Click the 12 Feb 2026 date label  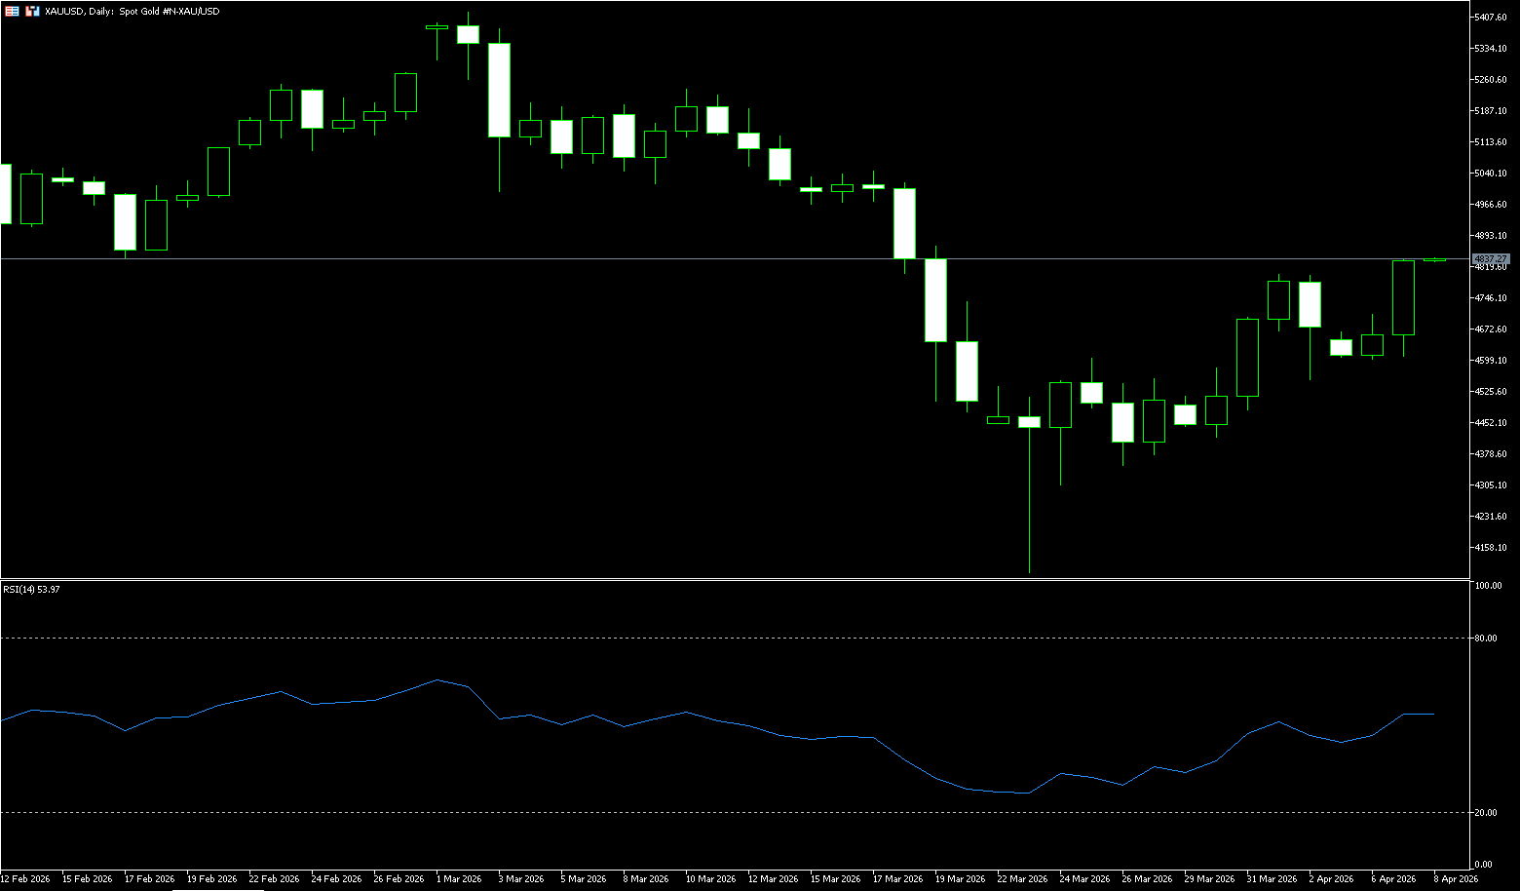point(25,879)
